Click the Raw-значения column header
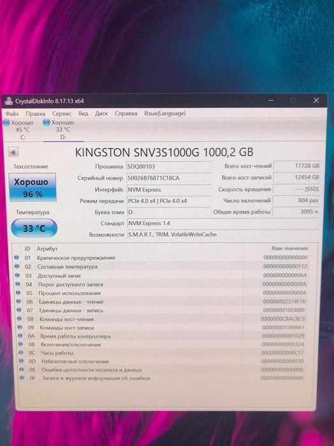 (289, 248)
